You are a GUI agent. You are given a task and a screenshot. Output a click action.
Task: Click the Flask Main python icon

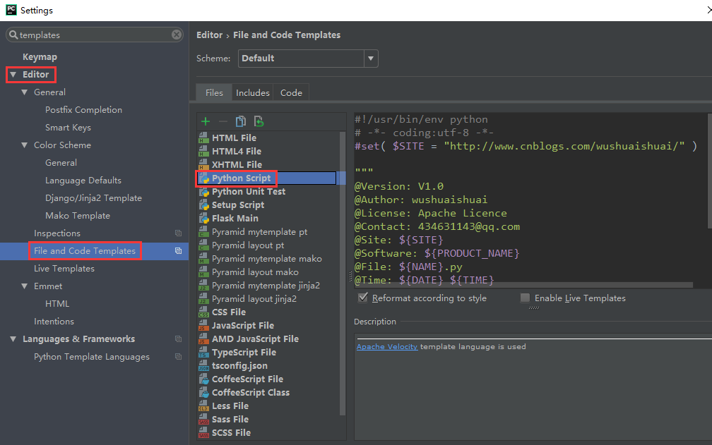click(x=204, y=219)
